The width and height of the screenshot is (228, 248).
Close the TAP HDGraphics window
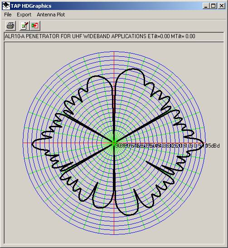click(222, 6)
